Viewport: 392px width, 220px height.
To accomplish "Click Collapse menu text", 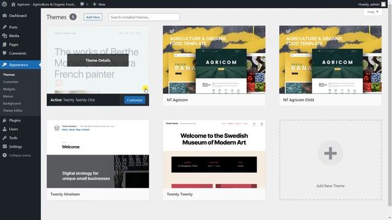I will 20,155.
